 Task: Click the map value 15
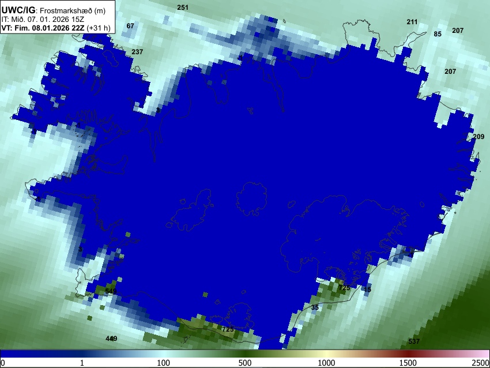click(368, 290)
